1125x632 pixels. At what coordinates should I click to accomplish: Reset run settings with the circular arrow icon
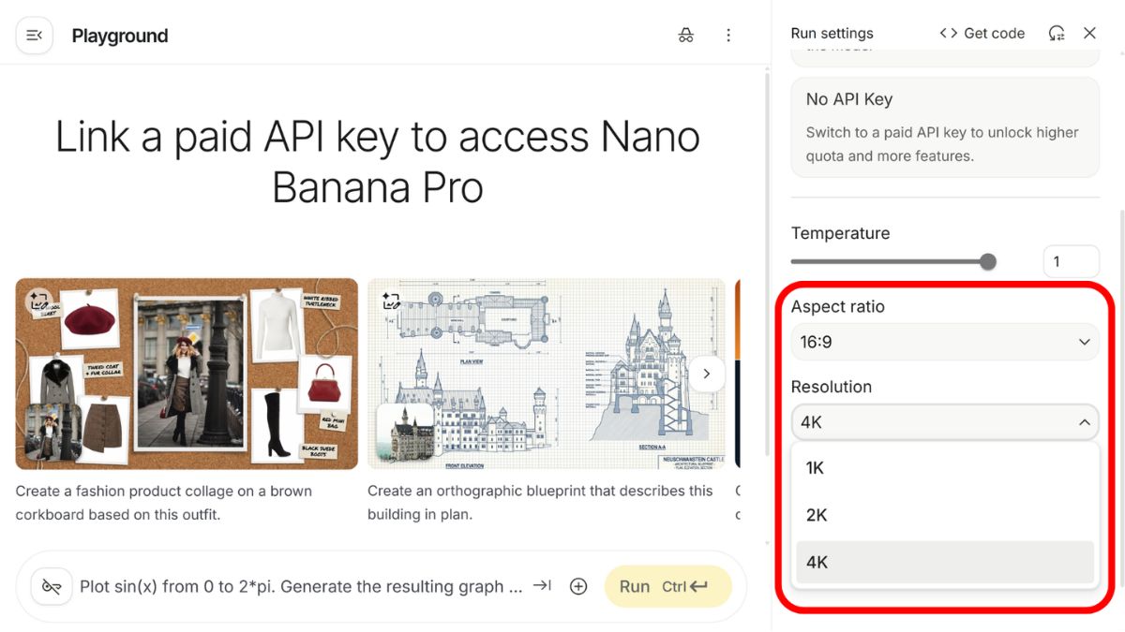pyautogui.click(x=1057, y=33)
